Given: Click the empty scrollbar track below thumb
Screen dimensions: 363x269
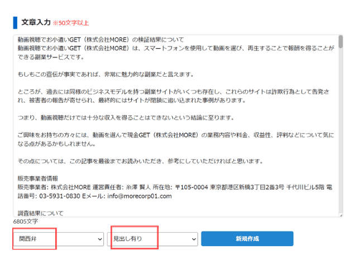Looking at the screenshot, I should point(341,140).
